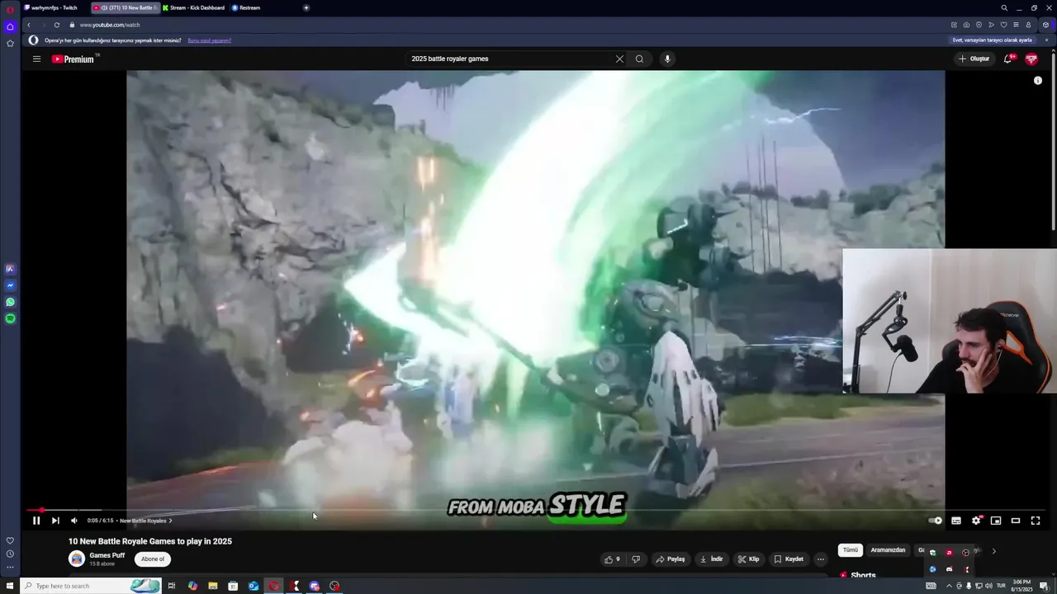The image size is (1057, 594).
Task: Add page to bookmarks heart icon
Action: pyautogui.click(x=1003, y=25)
